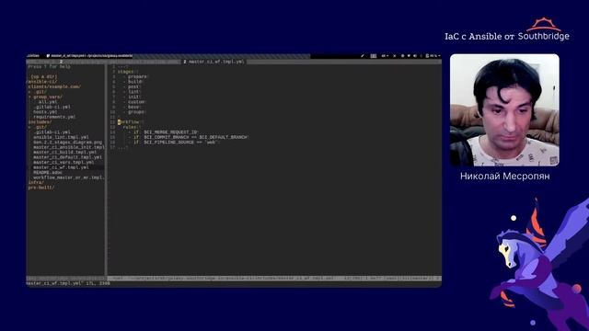The height and width of the screenshot is (331, 589).
Task: Click the 'workflow:' keyword in the editor
Action: pos(129,122)
